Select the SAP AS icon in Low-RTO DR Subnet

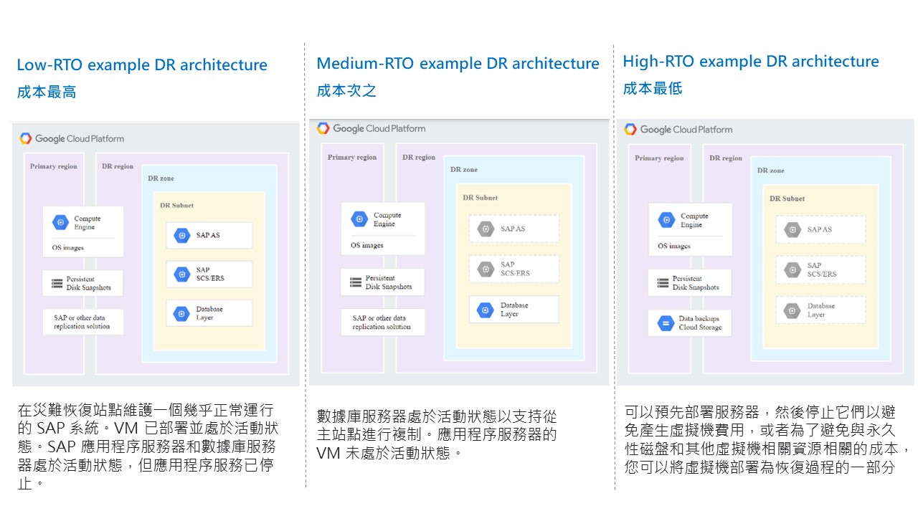[x=181, y=235]
